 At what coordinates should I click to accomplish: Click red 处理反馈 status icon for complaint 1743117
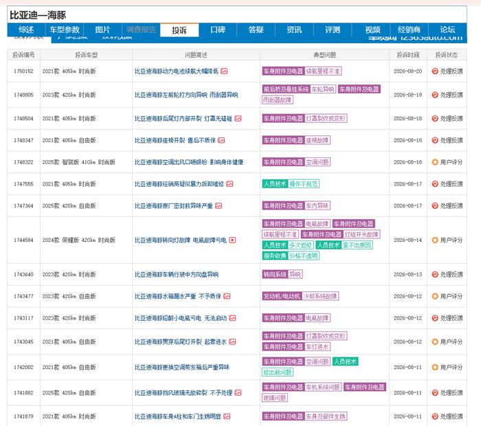click(435, 318)
